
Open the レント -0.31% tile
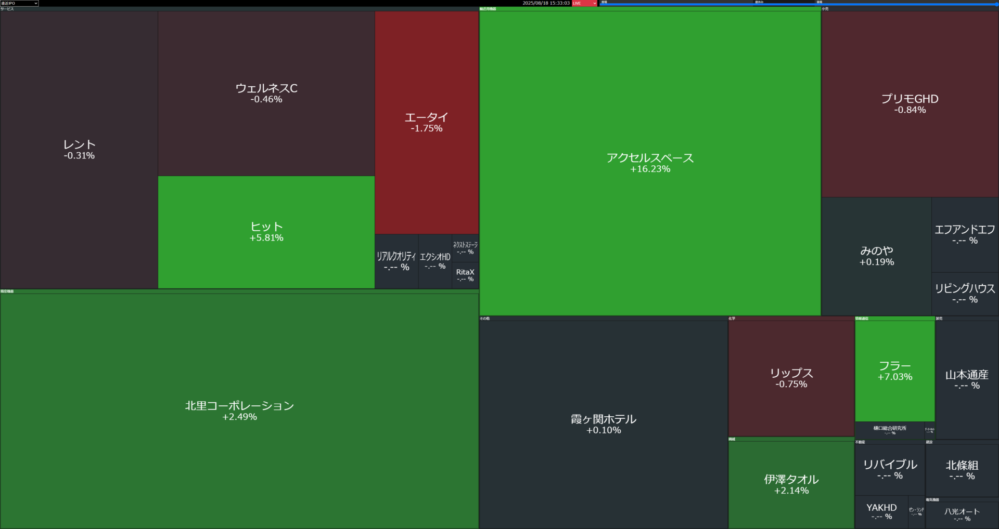pos(79,150)
